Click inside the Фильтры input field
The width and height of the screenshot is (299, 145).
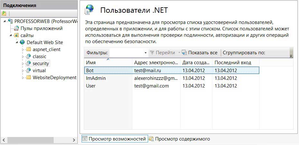pyautogui.click(x=127, y=53)
